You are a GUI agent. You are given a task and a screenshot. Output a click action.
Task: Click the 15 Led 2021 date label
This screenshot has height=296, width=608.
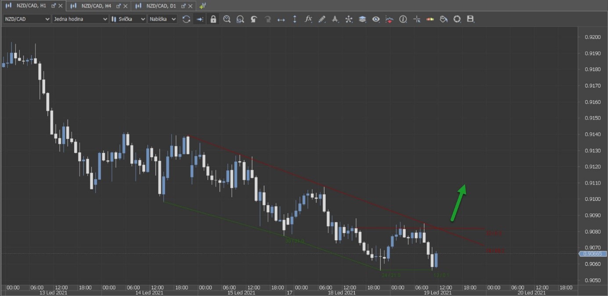241,292
